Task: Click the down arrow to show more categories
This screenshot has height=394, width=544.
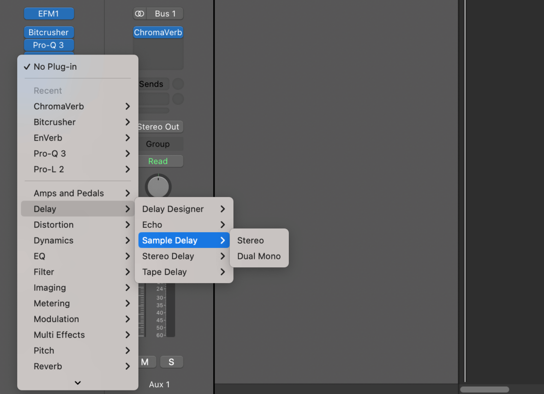Action: 78,383
